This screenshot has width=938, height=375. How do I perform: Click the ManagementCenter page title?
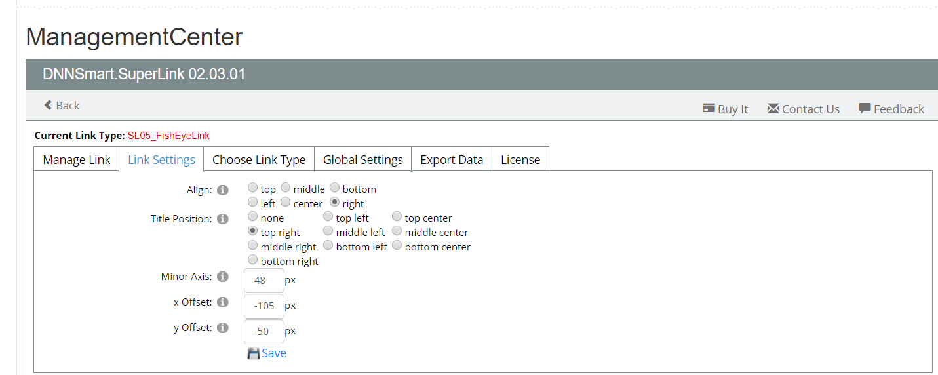(x=134, y=37)
